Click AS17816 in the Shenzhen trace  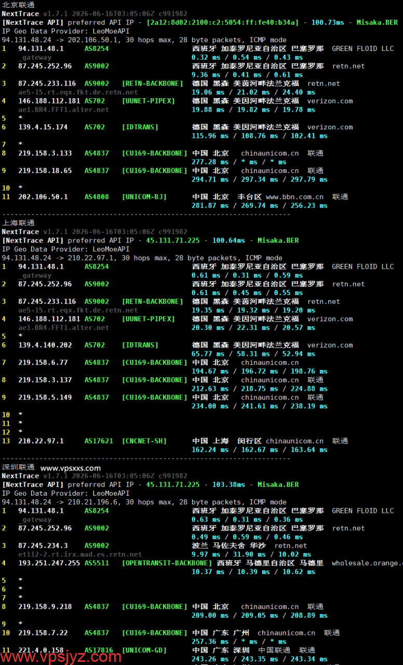point(99,650)
